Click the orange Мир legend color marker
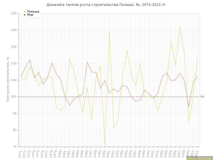The image size is (213, 160). pyautogui.click(x=24, y=15)
